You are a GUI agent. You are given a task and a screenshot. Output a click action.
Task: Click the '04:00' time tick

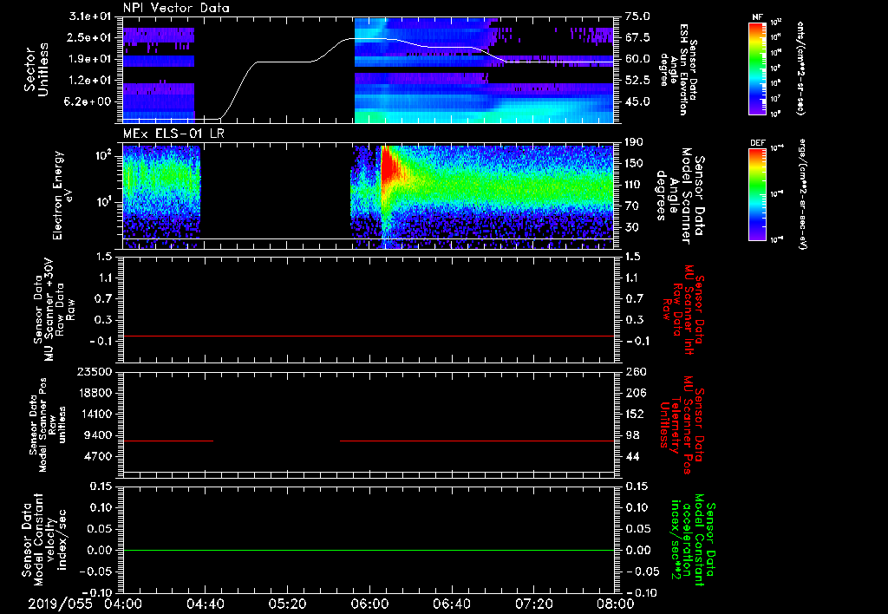[x=123, y=604]
